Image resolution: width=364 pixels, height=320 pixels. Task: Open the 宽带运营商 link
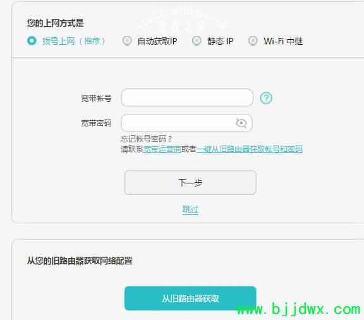coord(162,149)
